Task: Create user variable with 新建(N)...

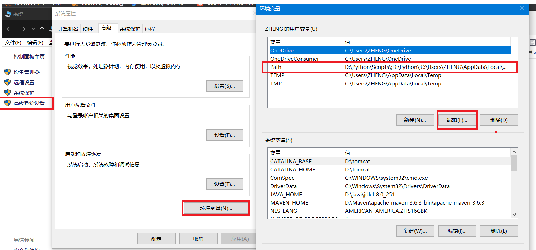Action: tap(415, 120)
